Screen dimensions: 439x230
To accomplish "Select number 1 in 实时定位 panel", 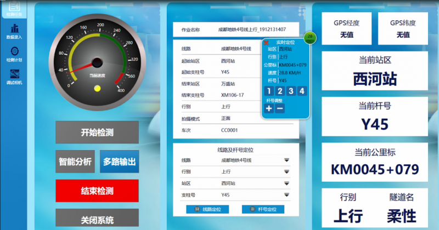I will (269, 91).
